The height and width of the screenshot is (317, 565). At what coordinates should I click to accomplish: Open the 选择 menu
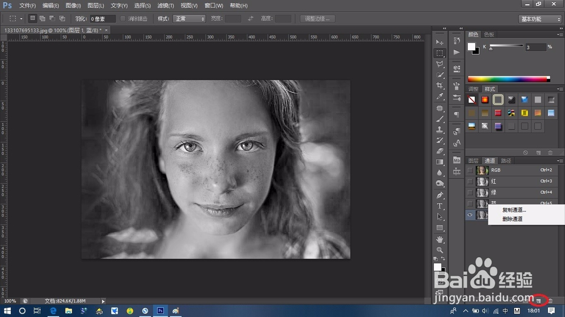(x=142, y=6)
